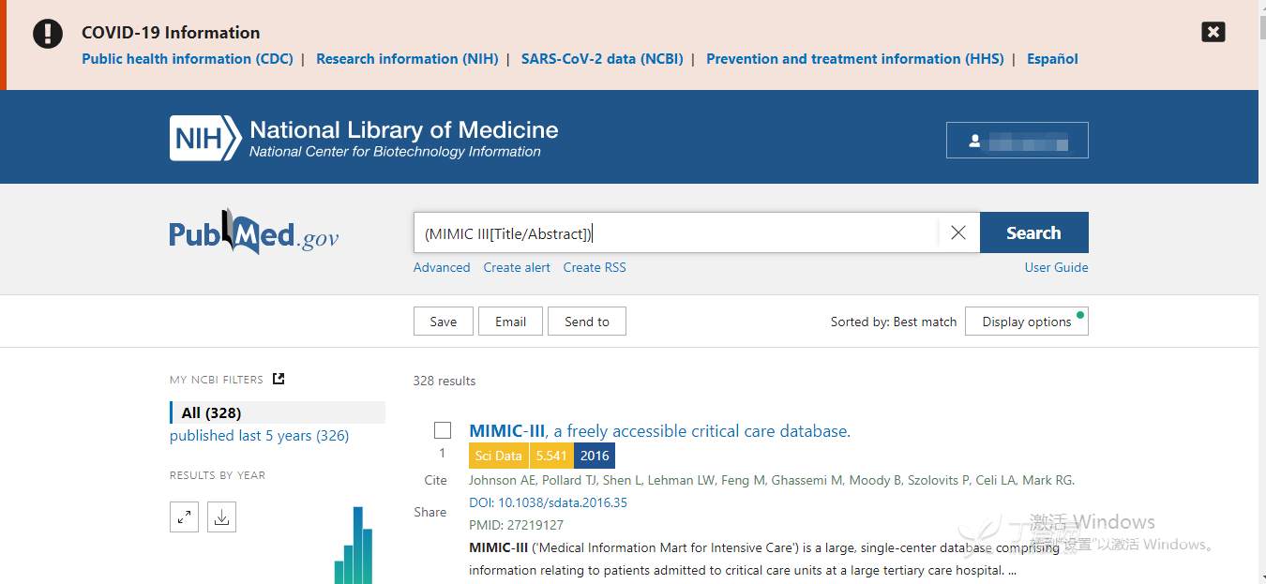
Task: Check the box for the MIMIC-III article
Action: tap(443, 430)
